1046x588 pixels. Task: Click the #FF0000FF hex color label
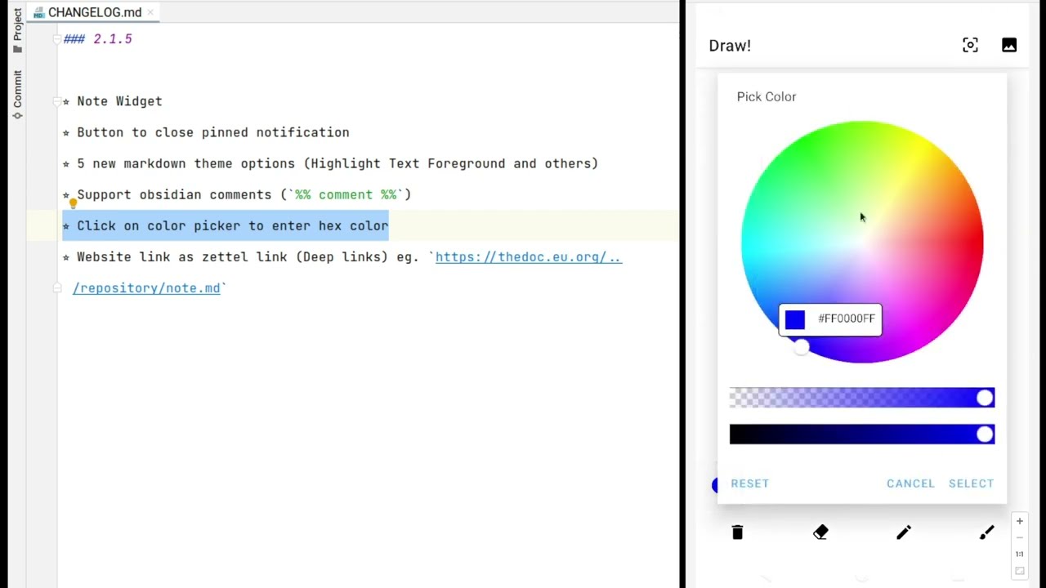click(846, 318)
